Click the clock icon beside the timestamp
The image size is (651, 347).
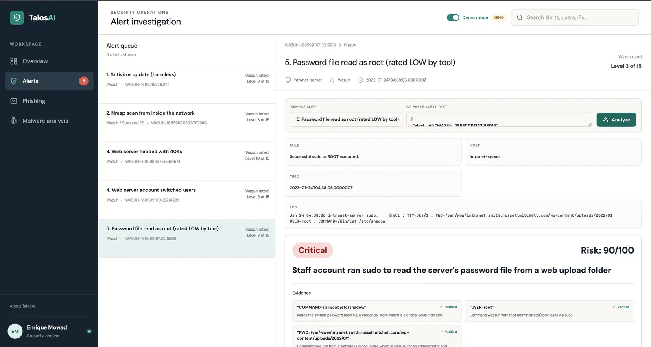(x=360, y=80)
